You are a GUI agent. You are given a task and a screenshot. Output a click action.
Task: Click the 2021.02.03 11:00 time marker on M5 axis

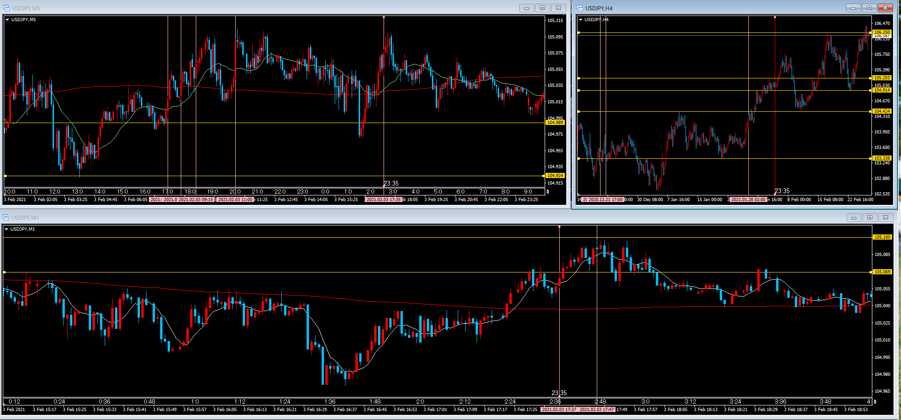[235, 200]
